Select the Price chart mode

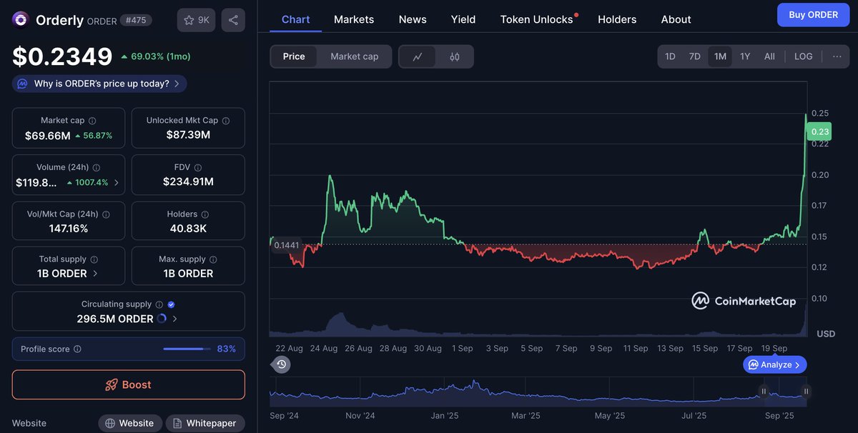[294, 56]
